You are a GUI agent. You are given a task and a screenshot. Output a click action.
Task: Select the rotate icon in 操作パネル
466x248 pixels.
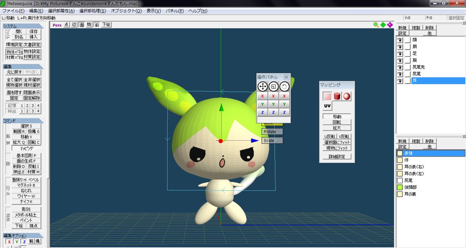(285, 86)
